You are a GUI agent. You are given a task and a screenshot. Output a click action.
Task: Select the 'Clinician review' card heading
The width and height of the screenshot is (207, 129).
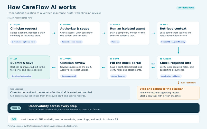[73, 63]
